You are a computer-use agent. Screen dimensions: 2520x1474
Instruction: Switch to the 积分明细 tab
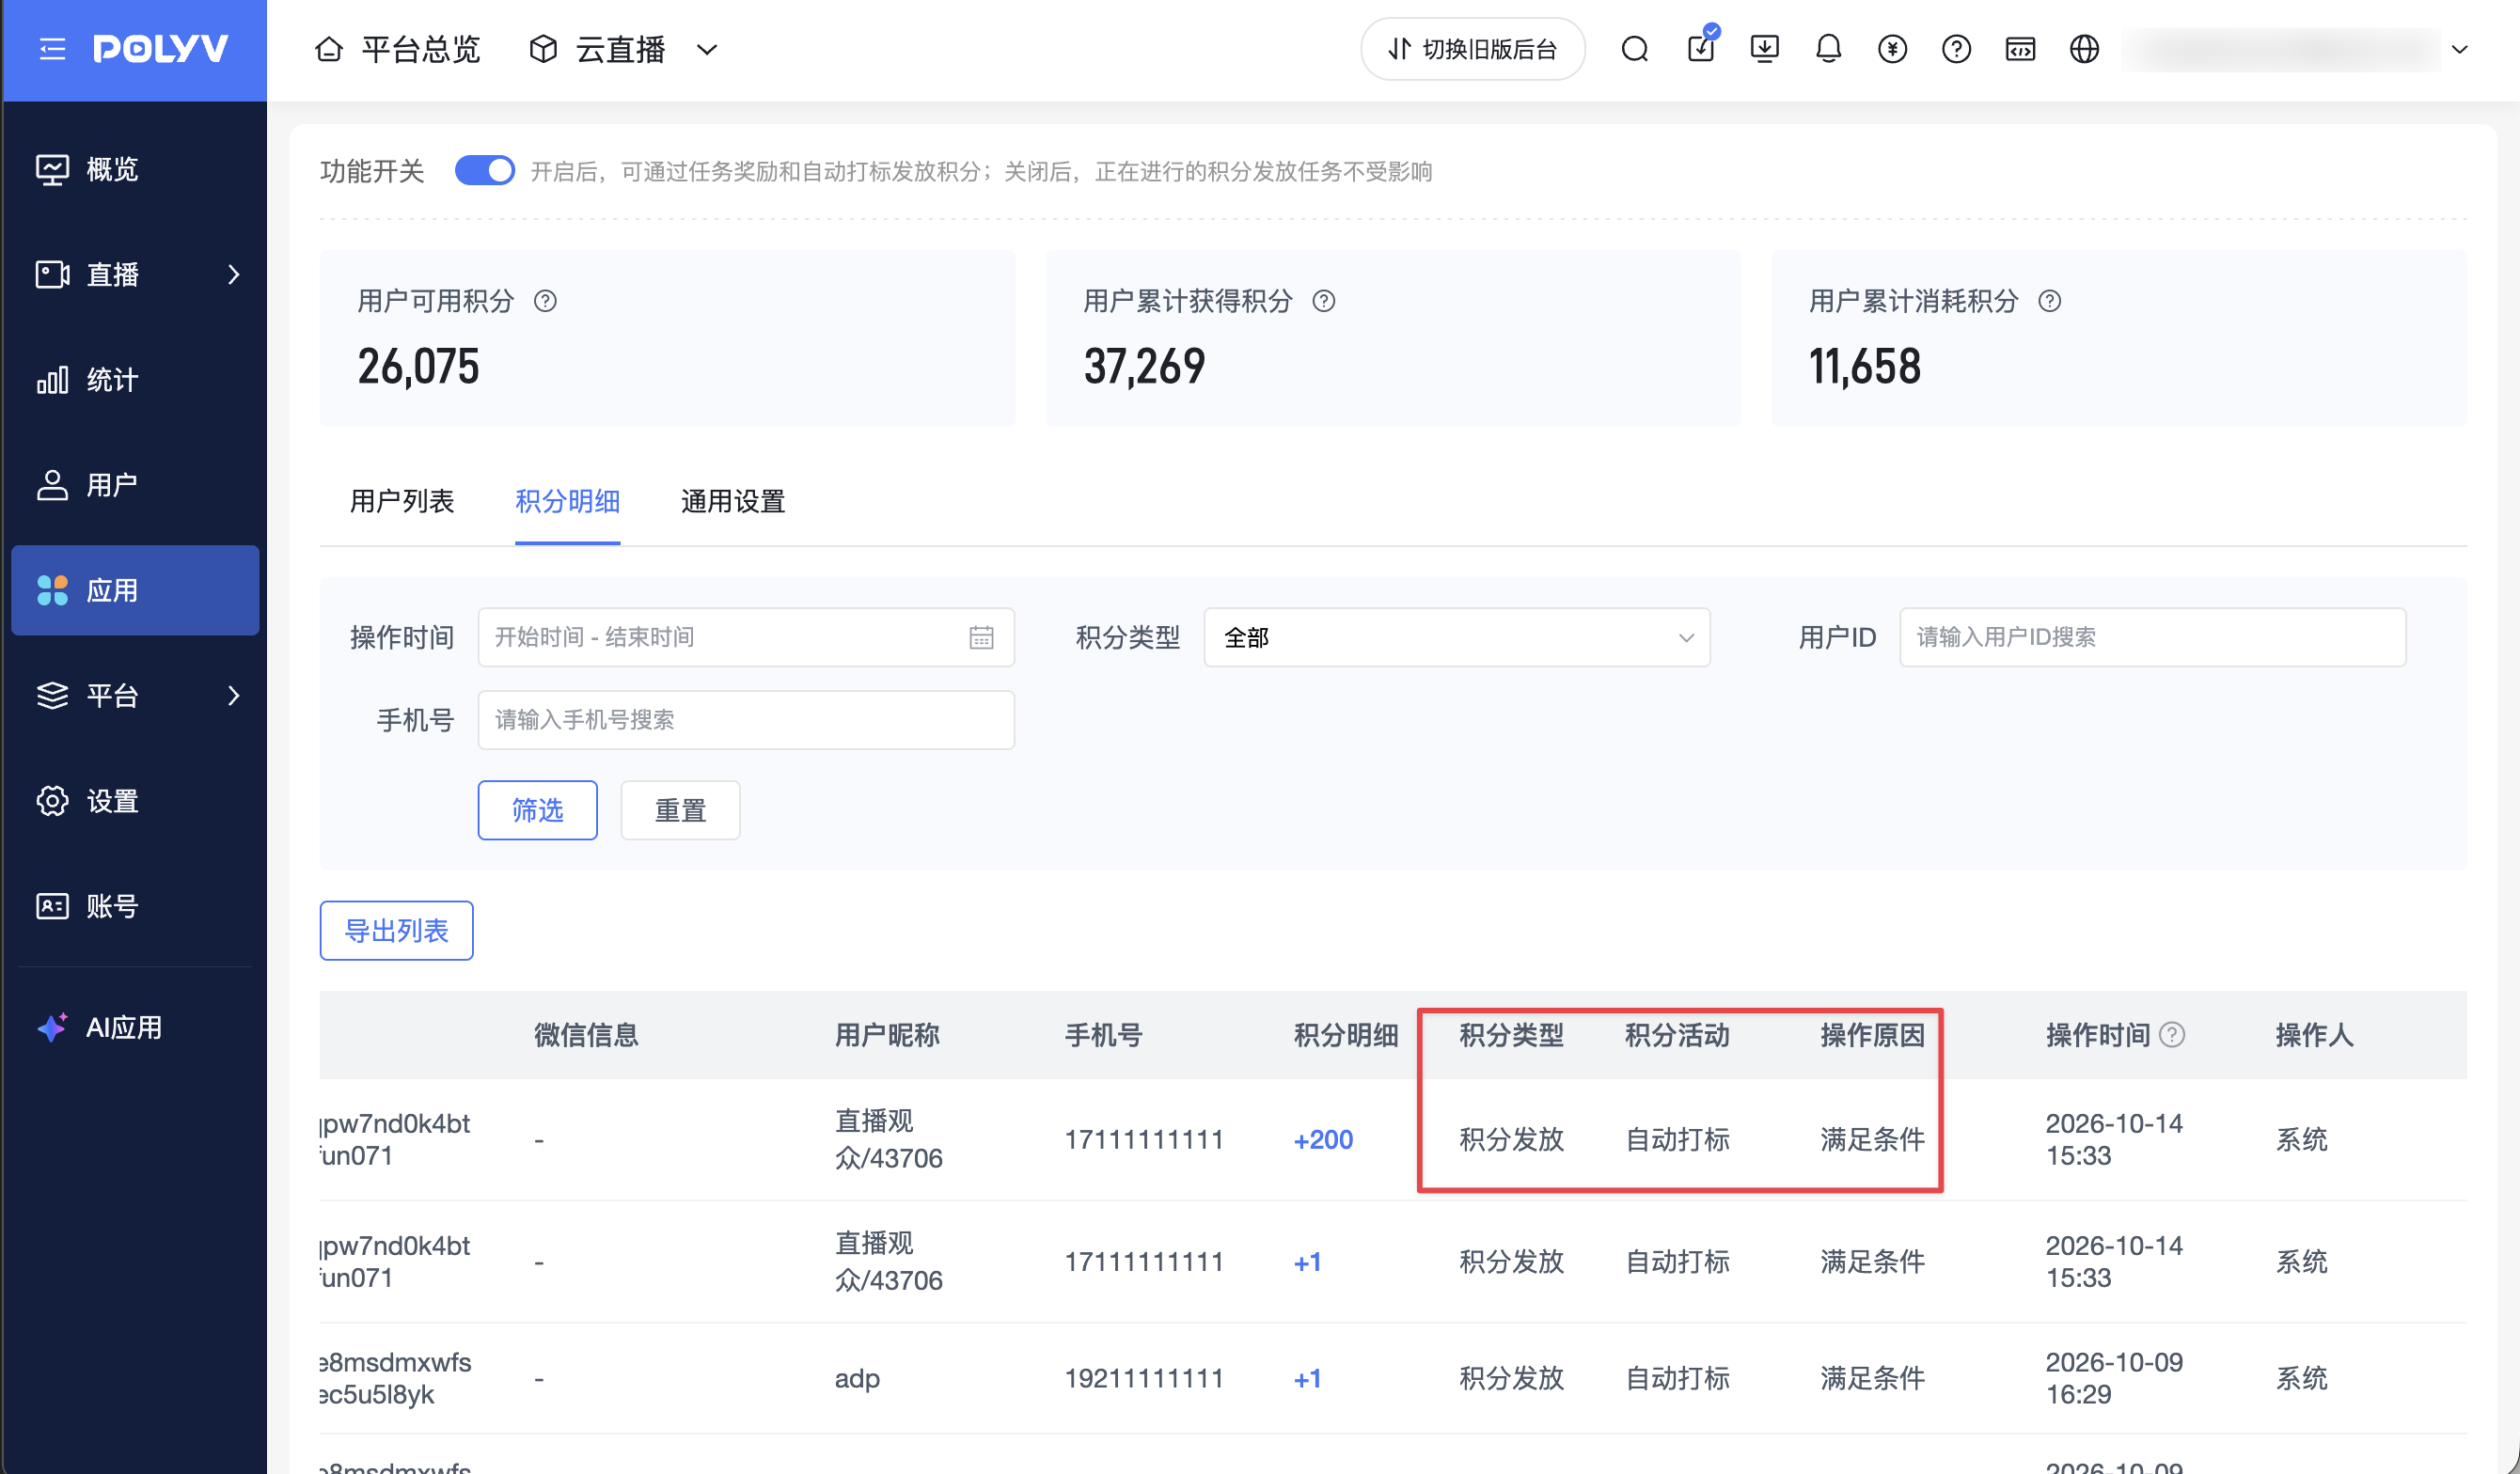pyautogui.click(x=568, y=501)
